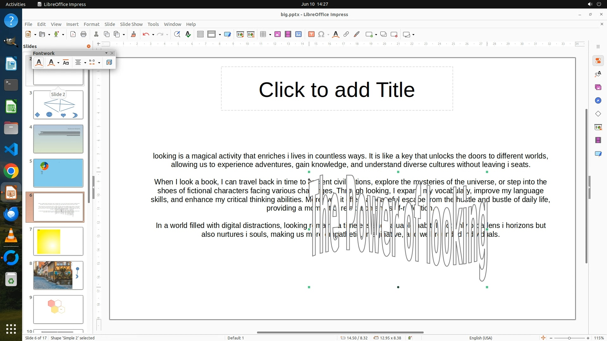Open the Format menu
This screenshot has height=341, width=607.
(91, 24)
